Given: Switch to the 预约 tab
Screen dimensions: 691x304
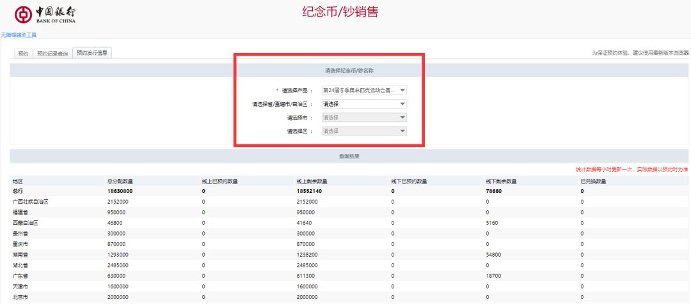Looking at the screenshot, I should tap(23, 54).
